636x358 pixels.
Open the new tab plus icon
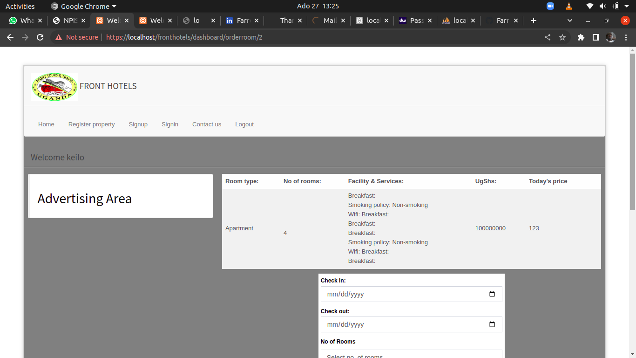click(533, 21)
